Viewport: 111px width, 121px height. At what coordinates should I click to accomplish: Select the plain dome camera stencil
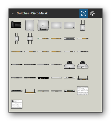(70, 65)
